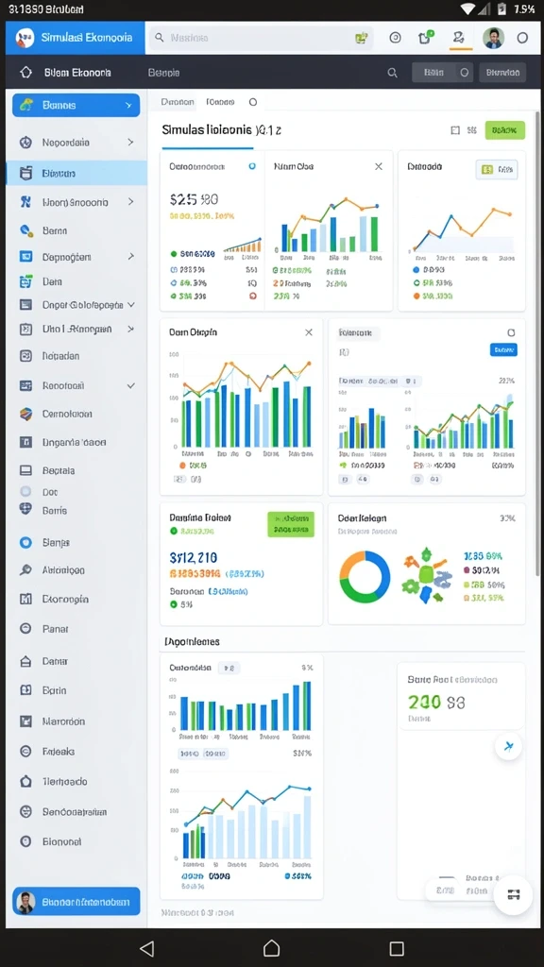Select the blue highlighted Bloroon sidebar item
Viewport: 544px width, 967px height.
[x=76, y=174]
